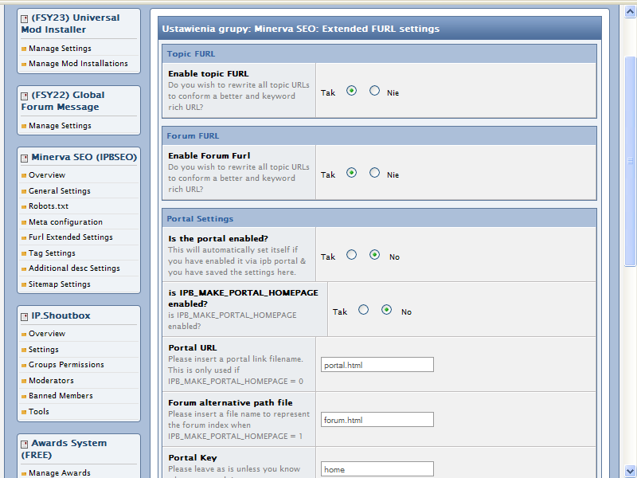Open Furl Extended Settings menu item
This screenshot has width=637, height=478.
[70, 237]
